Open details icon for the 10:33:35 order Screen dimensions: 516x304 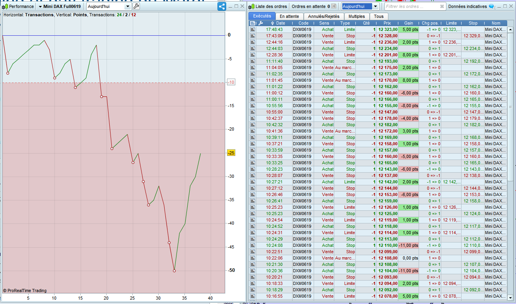252,156
